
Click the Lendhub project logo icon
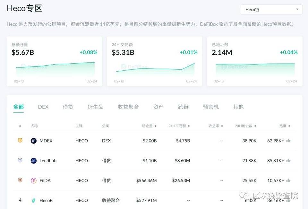click(x=34, y=161)
